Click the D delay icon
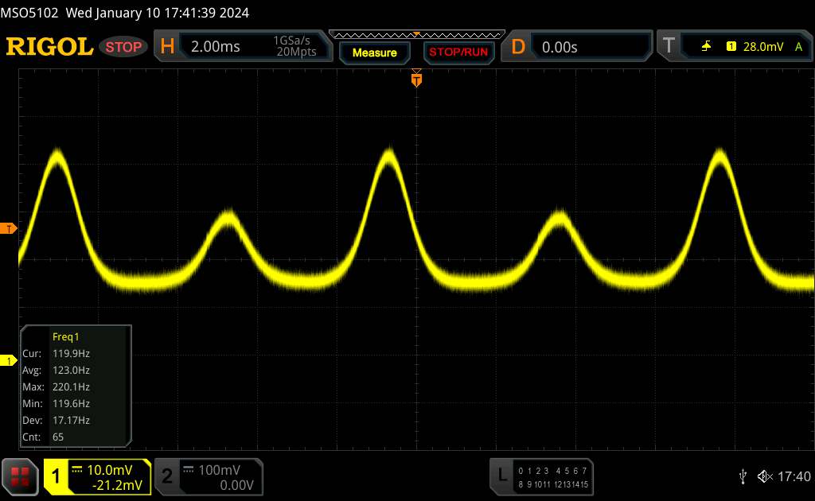The width and height of the screenshot is (815, 501). click(518, 47)
